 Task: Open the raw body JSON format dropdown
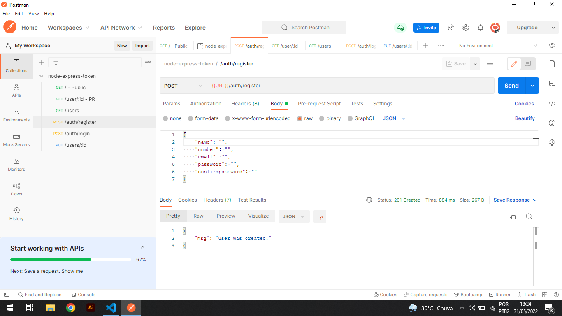(394, 118)
